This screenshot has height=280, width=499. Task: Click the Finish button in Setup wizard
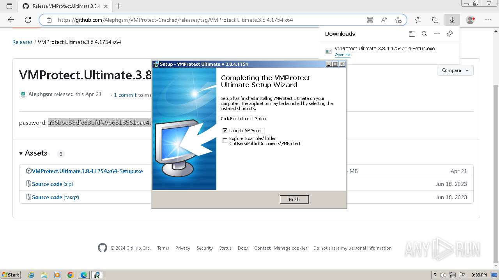[x=294, y=199]
